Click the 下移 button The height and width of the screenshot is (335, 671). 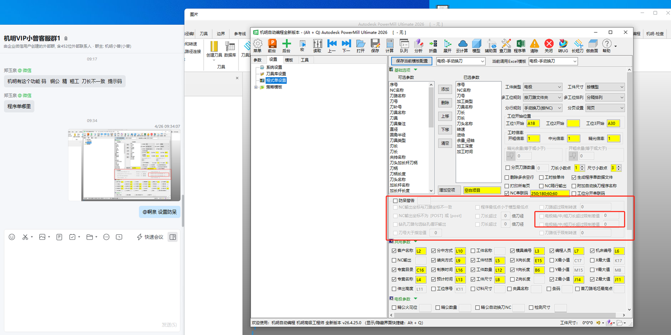coord(445,130)
